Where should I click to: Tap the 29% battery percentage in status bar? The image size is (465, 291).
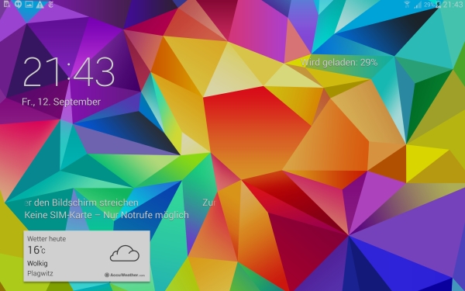click(429, 5)
